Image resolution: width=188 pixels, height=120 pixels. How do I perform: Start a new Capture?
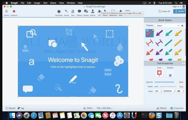click(14, 13)
